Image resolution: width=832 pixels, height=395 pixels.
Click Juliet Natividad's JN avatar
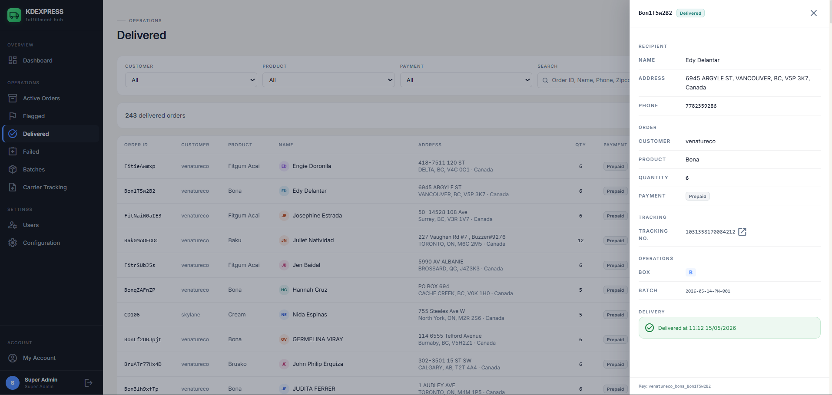pyautogui.click(x=284, y=240)
